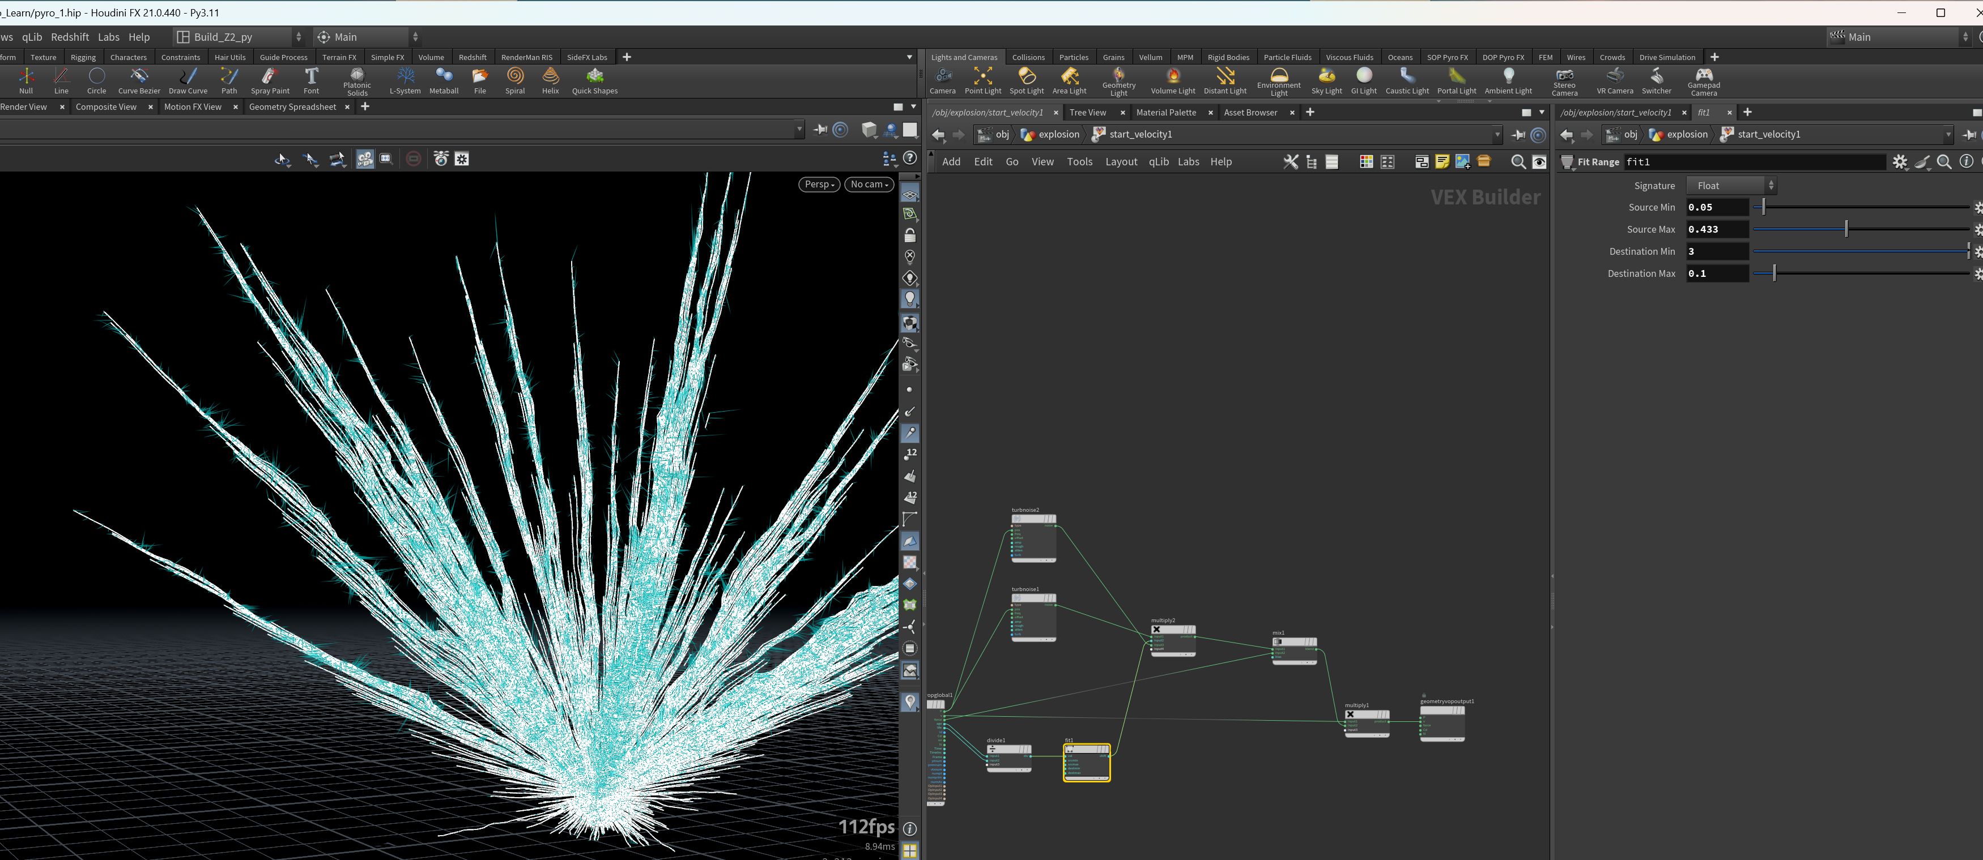Select the Spray Paint shelf tool
The width and height of the screenshot is (1983, 860).
click(x=270, y=80)
